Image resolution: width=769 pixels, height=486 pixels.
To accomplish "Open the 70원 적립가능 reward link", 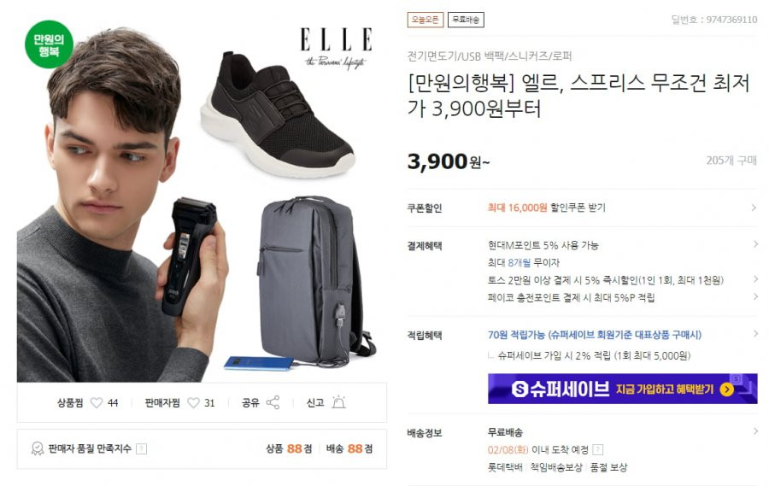I will pos(595,335).
